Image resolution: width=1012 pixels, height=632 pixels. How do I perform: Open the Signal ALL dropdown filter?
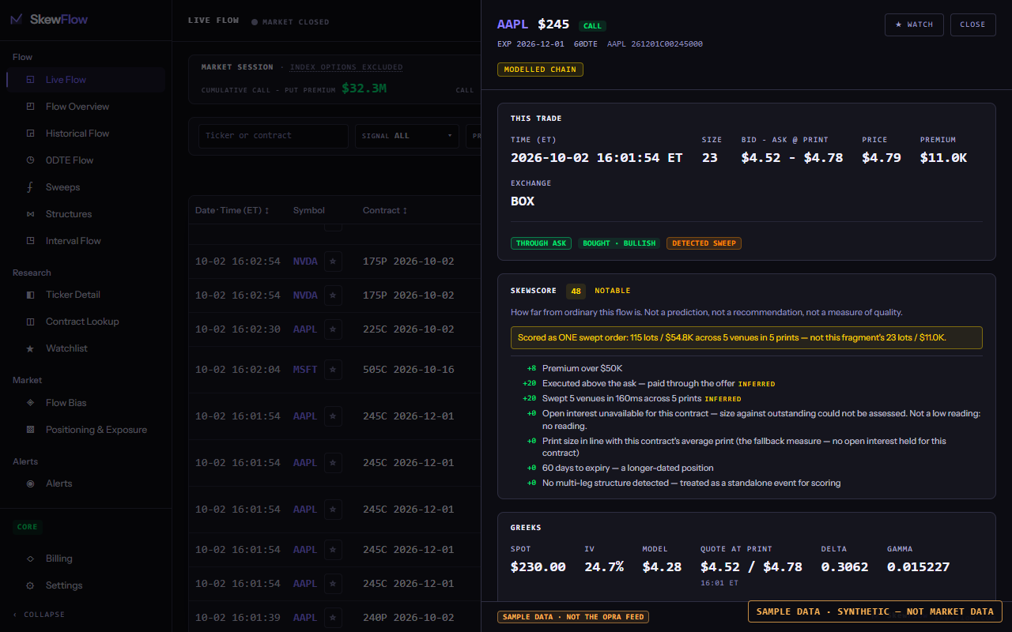click(x=407, y=136)
